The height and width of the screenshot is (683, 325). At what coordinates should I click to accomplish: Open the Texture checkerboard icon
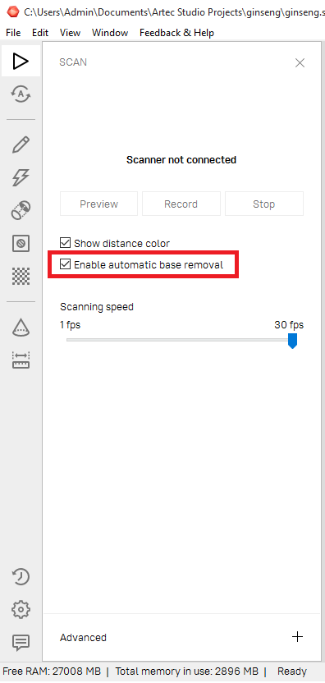tap(21, 276)
